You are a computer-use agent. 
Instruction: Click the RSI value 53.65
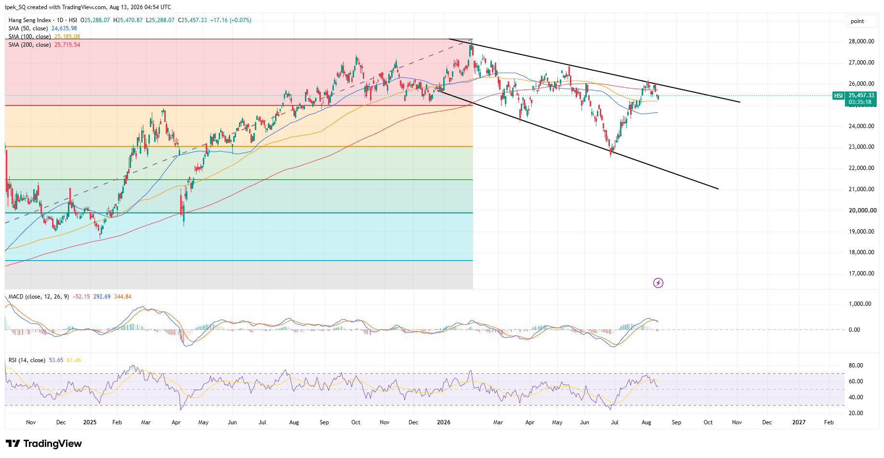(56, 360)
